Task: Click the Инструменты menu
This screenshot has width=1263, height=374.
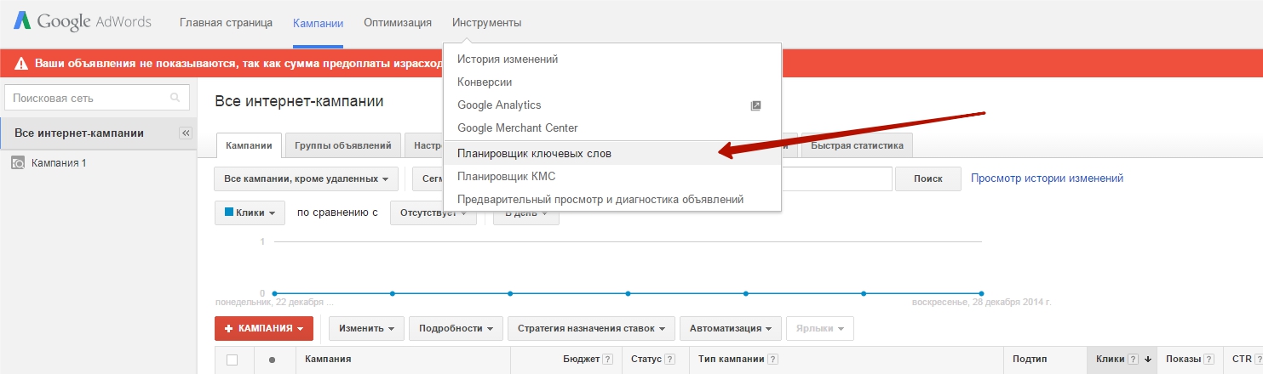Action: (x=487, y=22)
